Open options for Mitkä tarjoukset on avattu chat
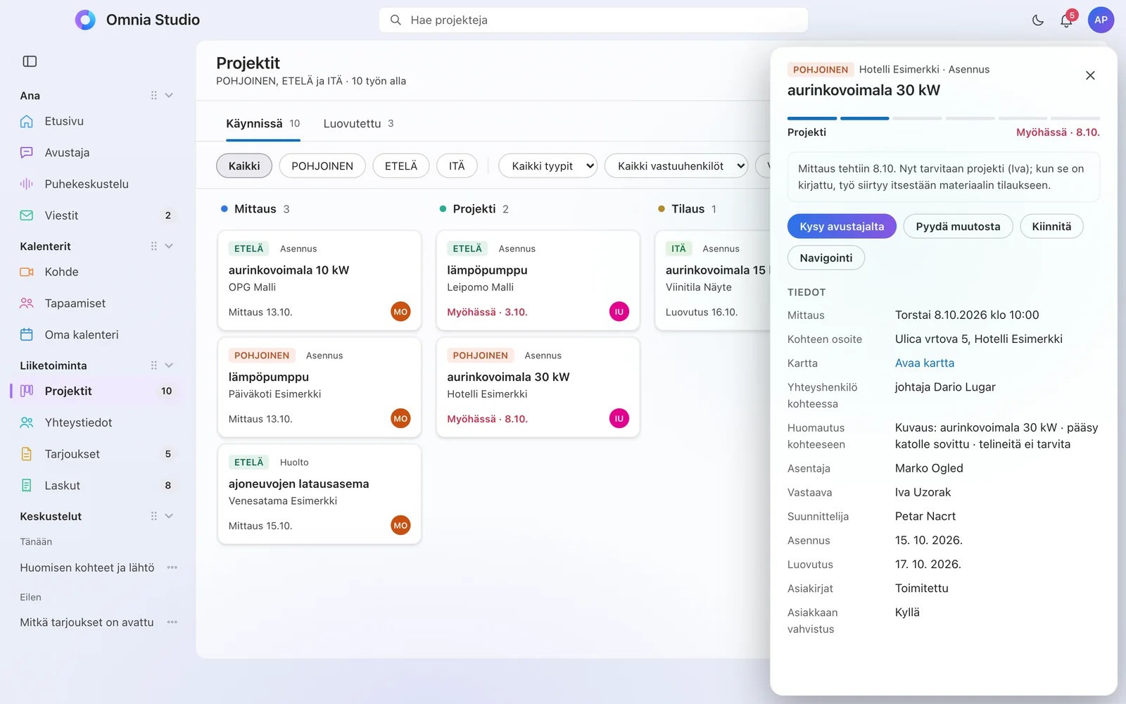Viewport: 1126px width, 704px height. (172, 622)
